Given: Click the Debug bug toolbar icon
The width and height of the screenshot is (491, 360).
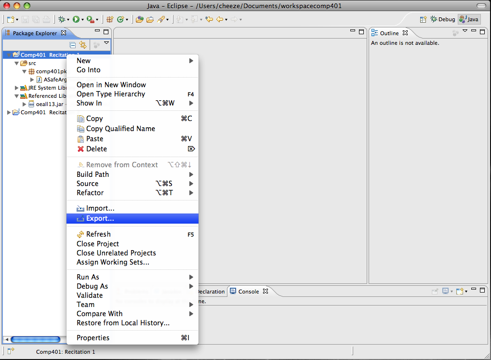Looking at the screenshot, I should click(x=62, y=19).
